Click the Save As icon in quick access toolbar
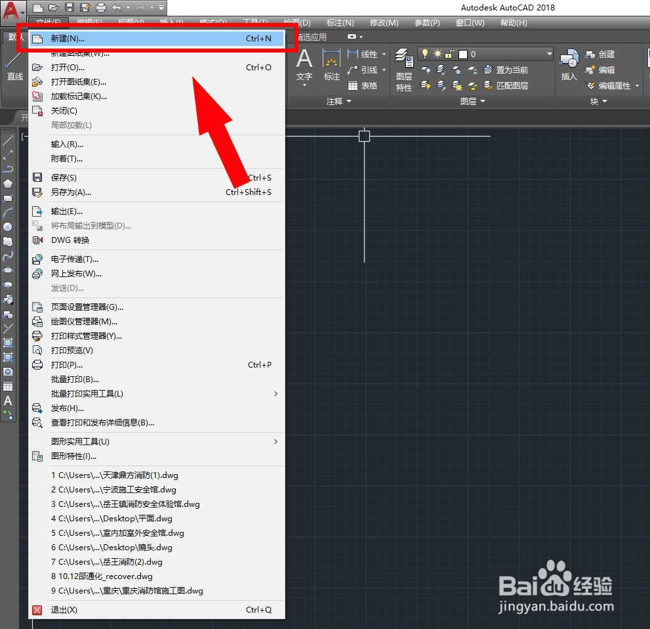Image resolution: width=650 pixels, height=629 pixels. click(85, 7)
